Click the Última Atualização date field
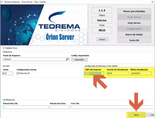 pyautogui.click(x=141, y=73)
